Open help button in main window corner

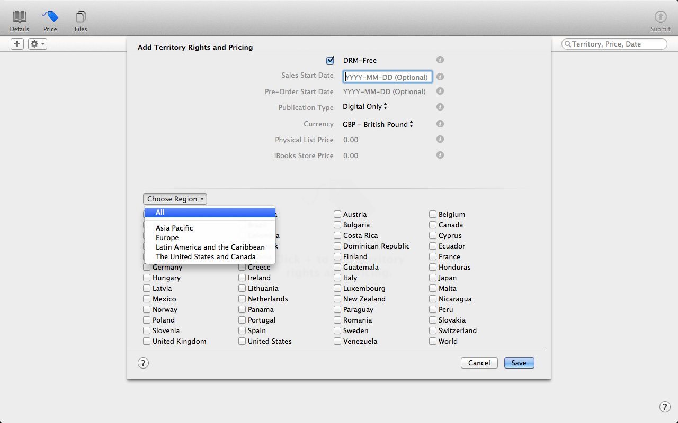(x=665, y=407)
